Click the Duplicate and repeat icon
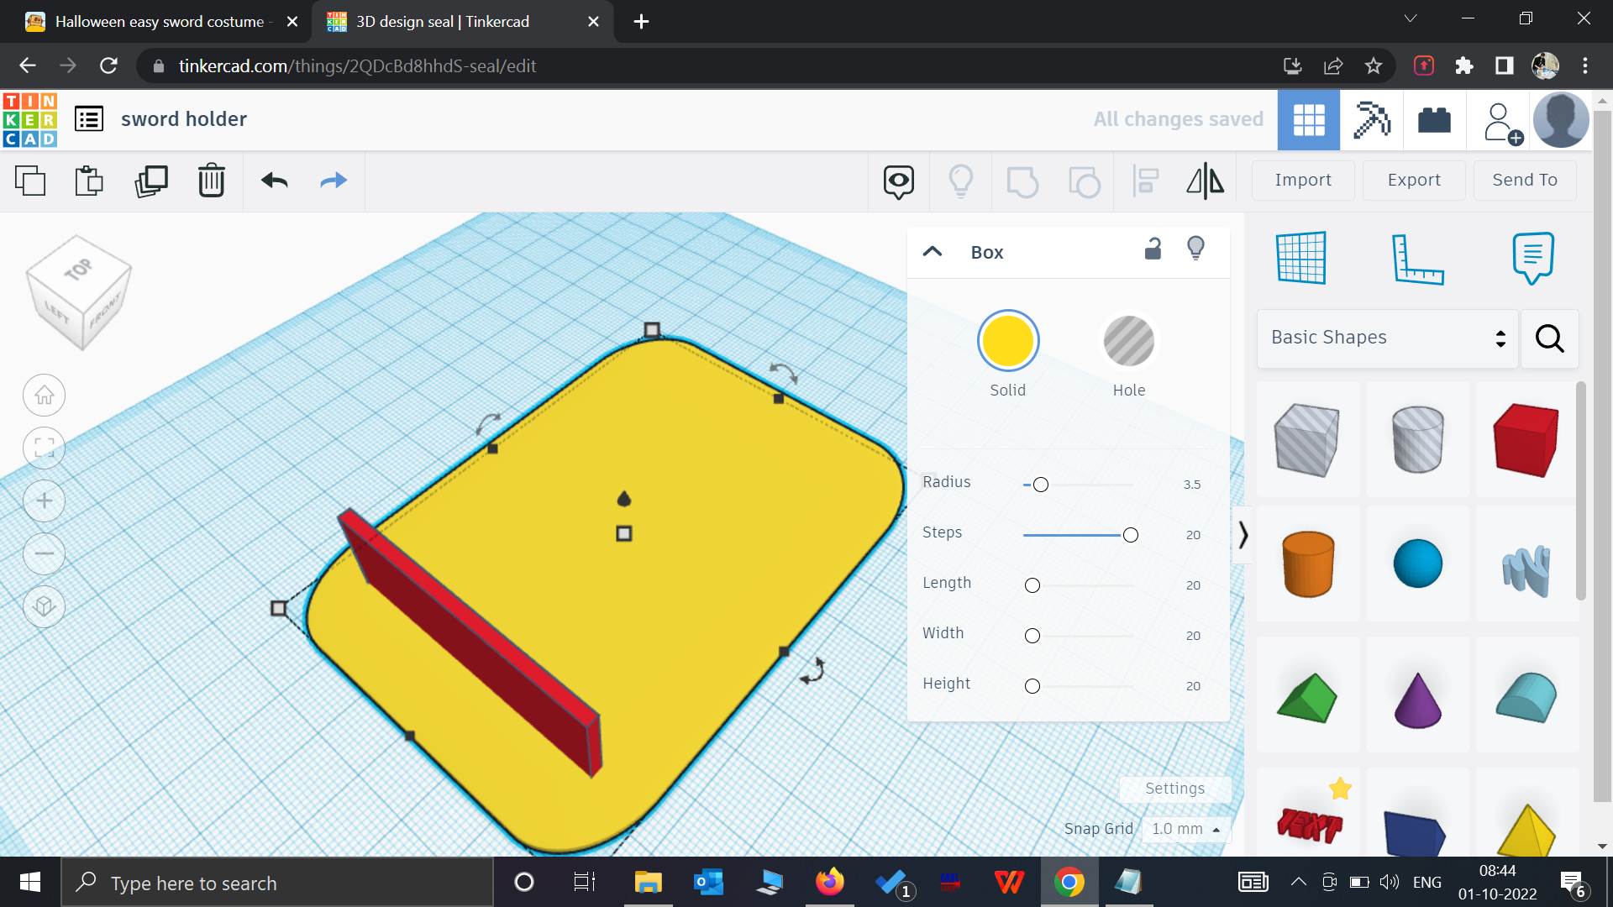Image resolution: width=1613 pixels, height=907 pixels. (151, 181)
